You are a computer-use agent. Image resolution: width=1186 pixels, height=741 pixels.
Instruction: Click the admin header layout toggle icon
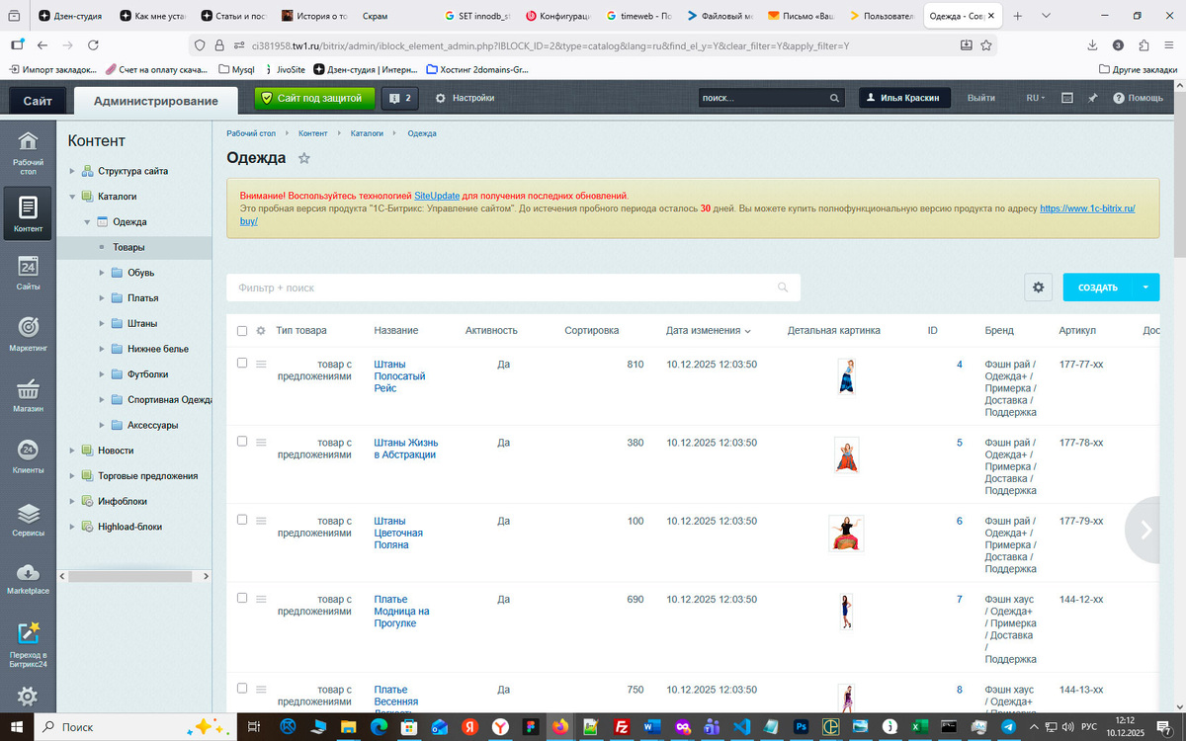[x=1067, y=98]
